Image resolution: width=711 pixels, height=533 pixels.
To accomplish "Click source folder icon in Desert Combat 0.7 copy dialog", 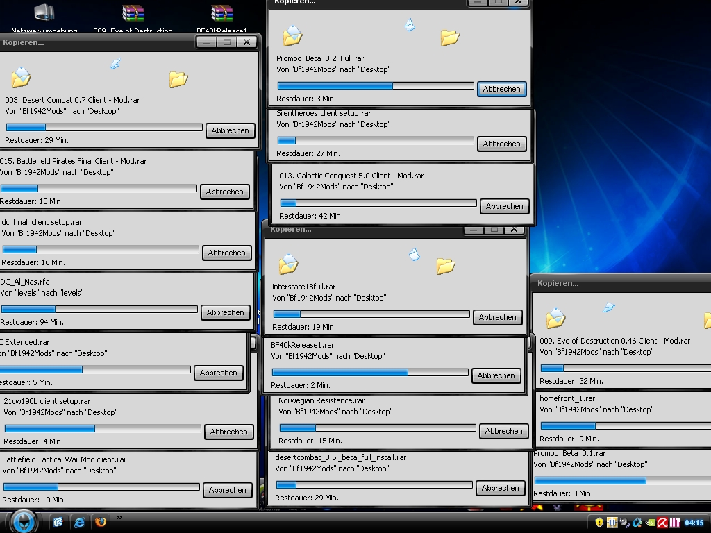I will click(x=21, y=76).
